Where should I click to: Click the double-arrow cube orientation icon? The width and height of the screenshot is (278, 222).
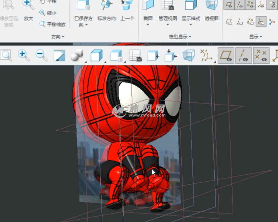point(171,56)
